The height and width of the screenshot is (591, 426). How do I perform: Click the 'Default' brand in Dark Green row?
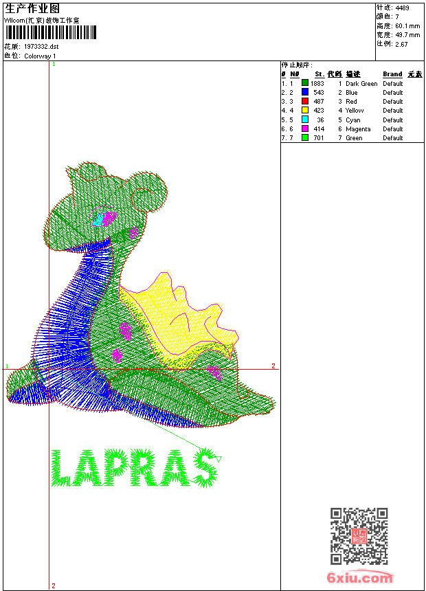392,84
